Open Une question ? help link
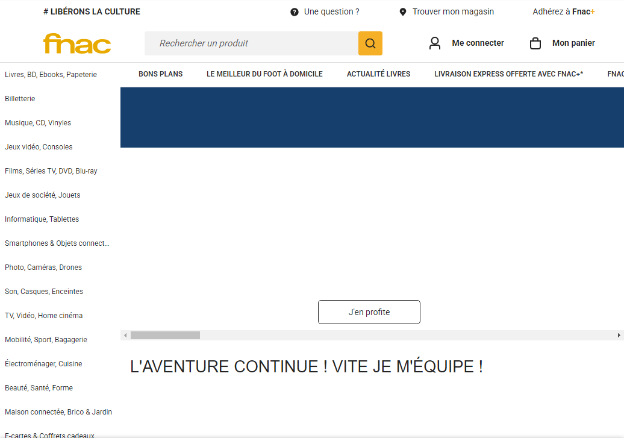624x438 pixels. tap(331, 12)
